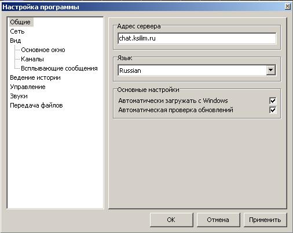This screenshot has height=233, width=293.
Task: Select the Вид tree item
Action: (x=16, y=40)
